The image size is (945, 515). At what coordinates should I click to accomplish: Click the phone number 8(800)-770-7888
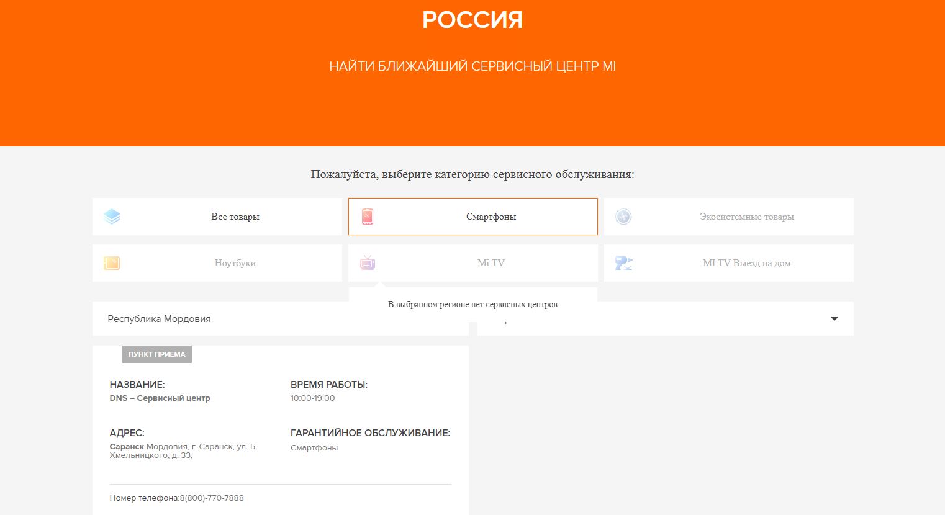point(212,498)
